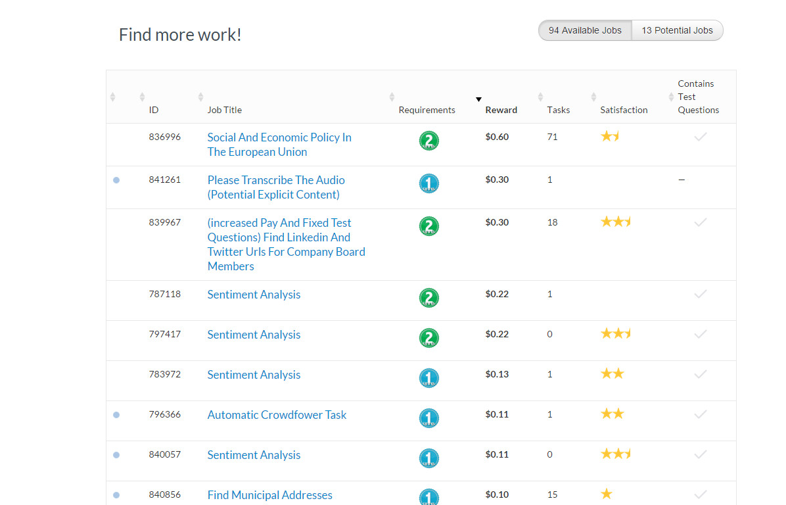Switch to the 94 Available Jobs tab

[x=585, y=30]
